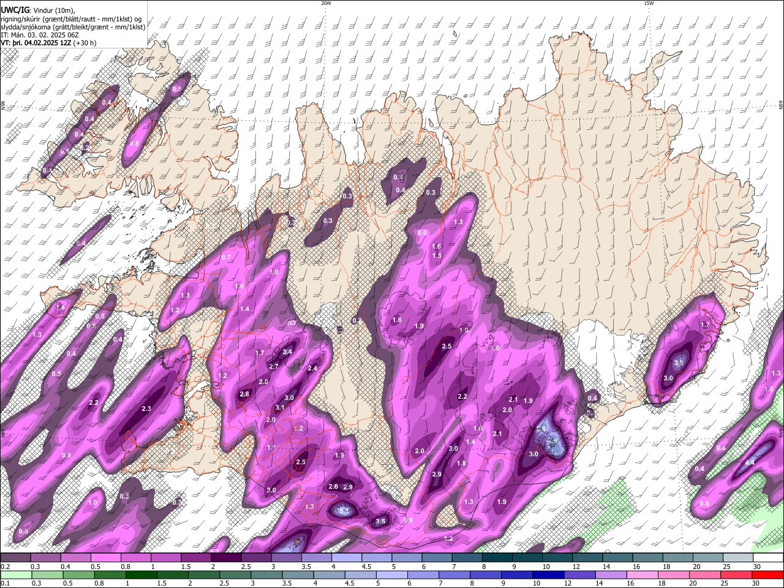Click darkest green swatch between 1 and 1.5, lower legend
The height and width of the screenshot is (588, 784).
click(143, 575)
